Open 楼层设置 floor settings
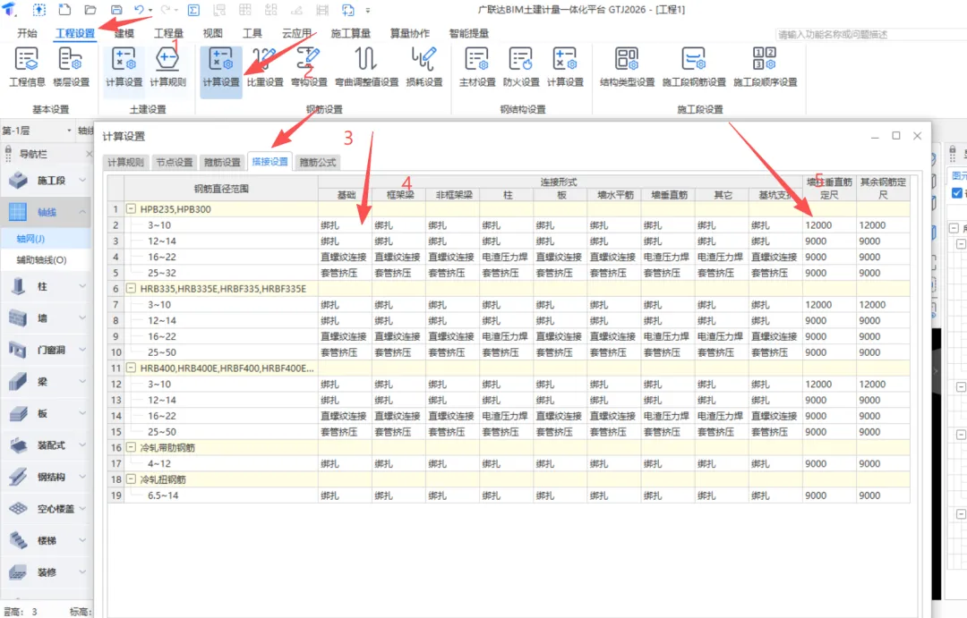This screenshot has height=618, width=967. pyautogui.click(x=71, y=67)
